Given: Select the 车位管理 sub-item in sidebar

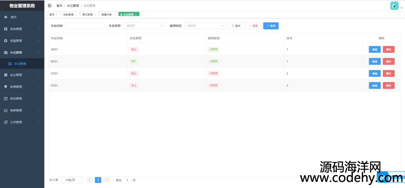Looking at the screenshot, I should 22,64.
